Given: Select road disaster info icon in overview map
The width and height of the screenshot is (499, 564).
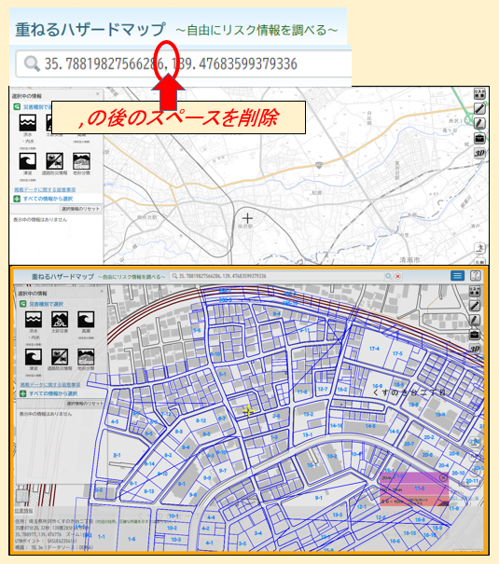Looking at the screenshot, I should coord(54,160).
